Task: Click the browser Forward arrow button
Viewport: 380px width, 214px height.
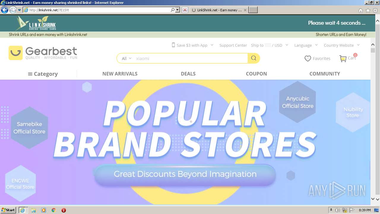Action: [13, 10]
